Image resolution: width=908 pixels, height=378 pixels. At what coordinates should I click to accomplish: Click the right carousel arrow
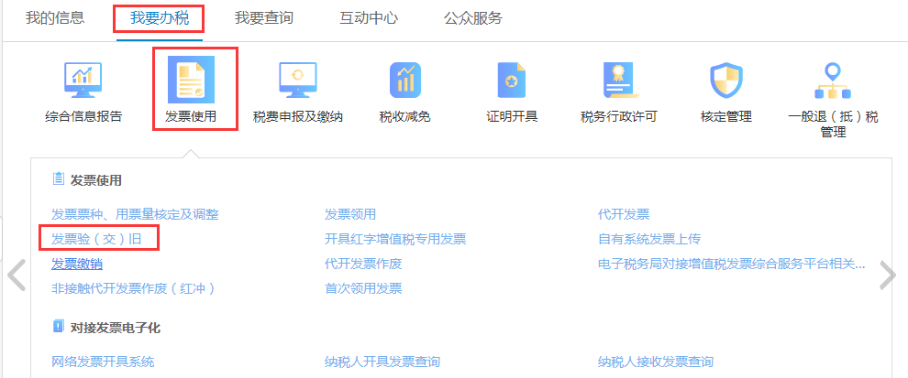click(887, 275)
